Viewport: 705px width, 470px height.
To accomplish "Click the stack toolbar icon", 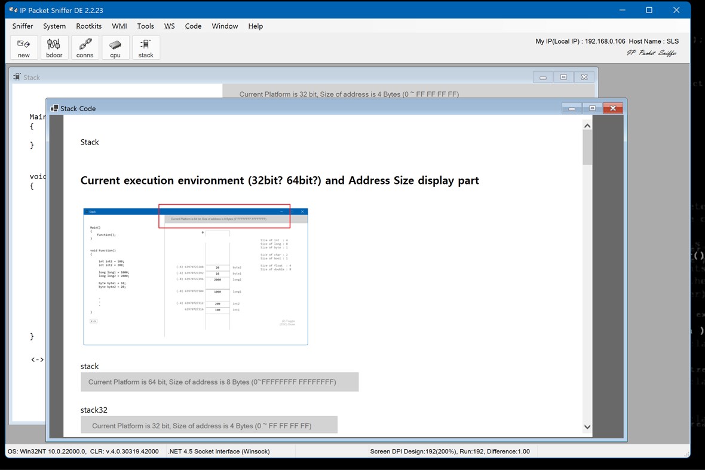I will point(146,48).
